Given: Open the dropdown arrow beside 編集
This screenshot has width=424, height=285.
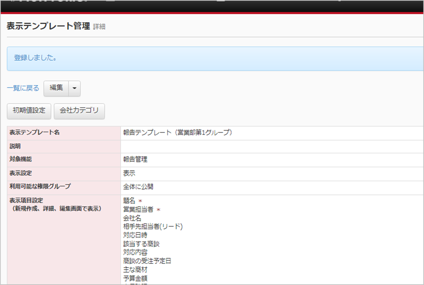Looking at the screenshot, I should (74, 89).
